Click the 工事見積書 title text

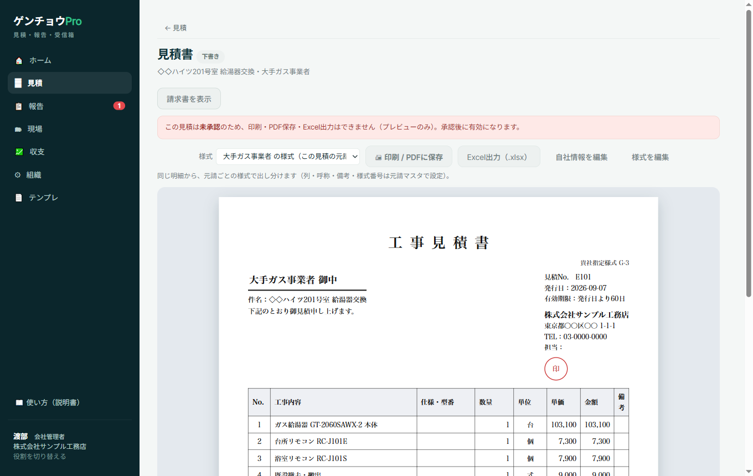[x=439, y=242]
